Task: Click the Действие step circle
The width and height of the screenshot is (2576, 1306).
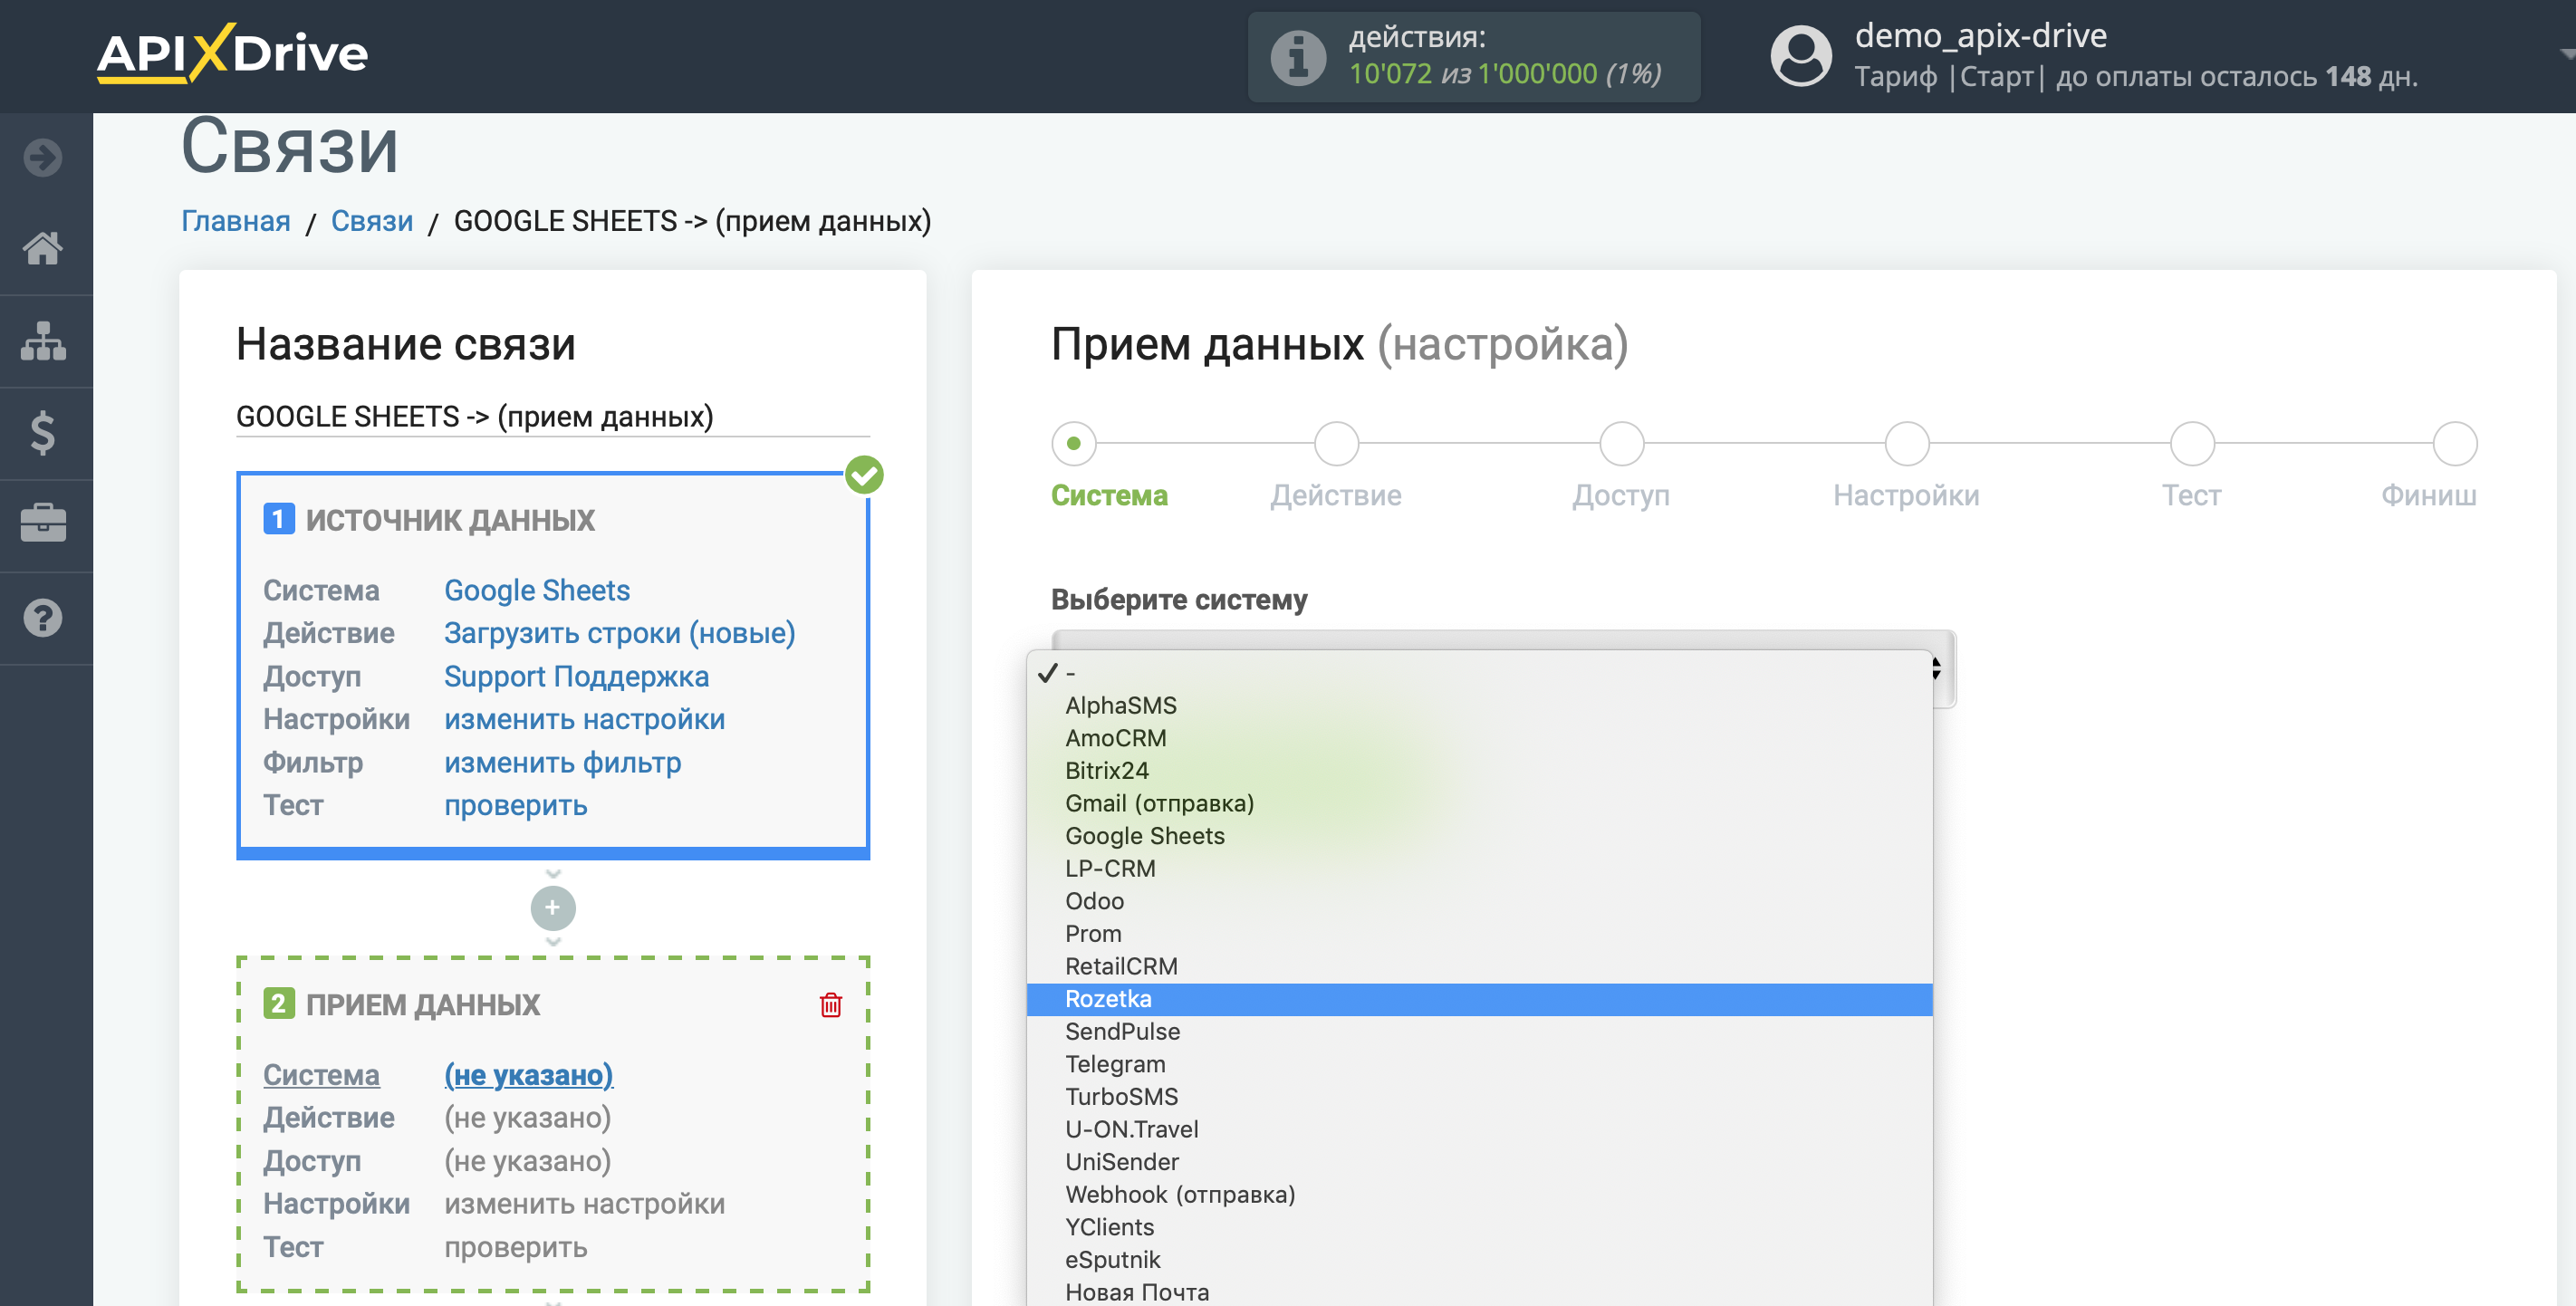Action: tap(1336, 443)
